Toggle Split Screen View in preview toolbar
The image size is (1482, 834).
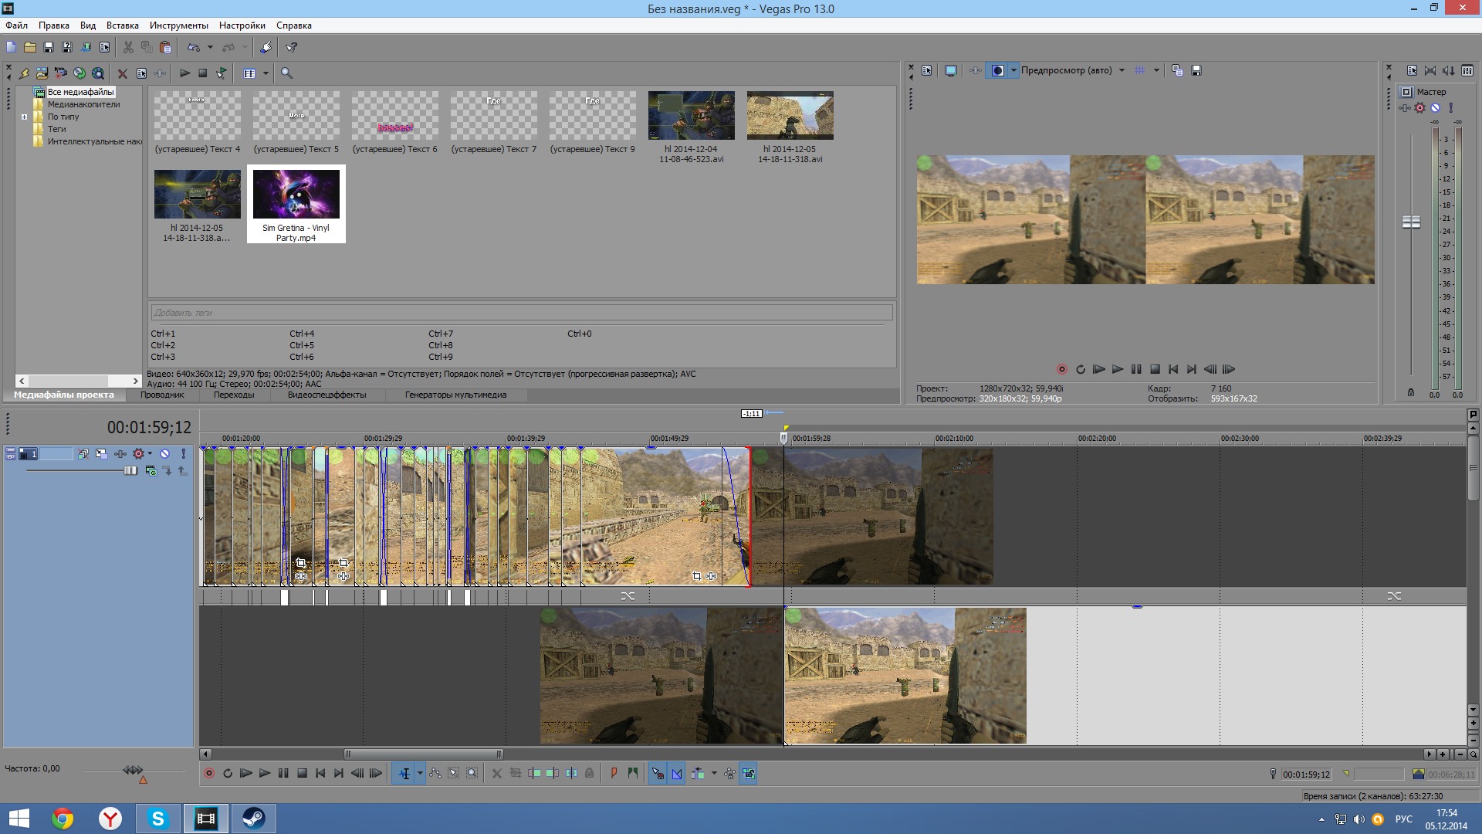(998, 70)
